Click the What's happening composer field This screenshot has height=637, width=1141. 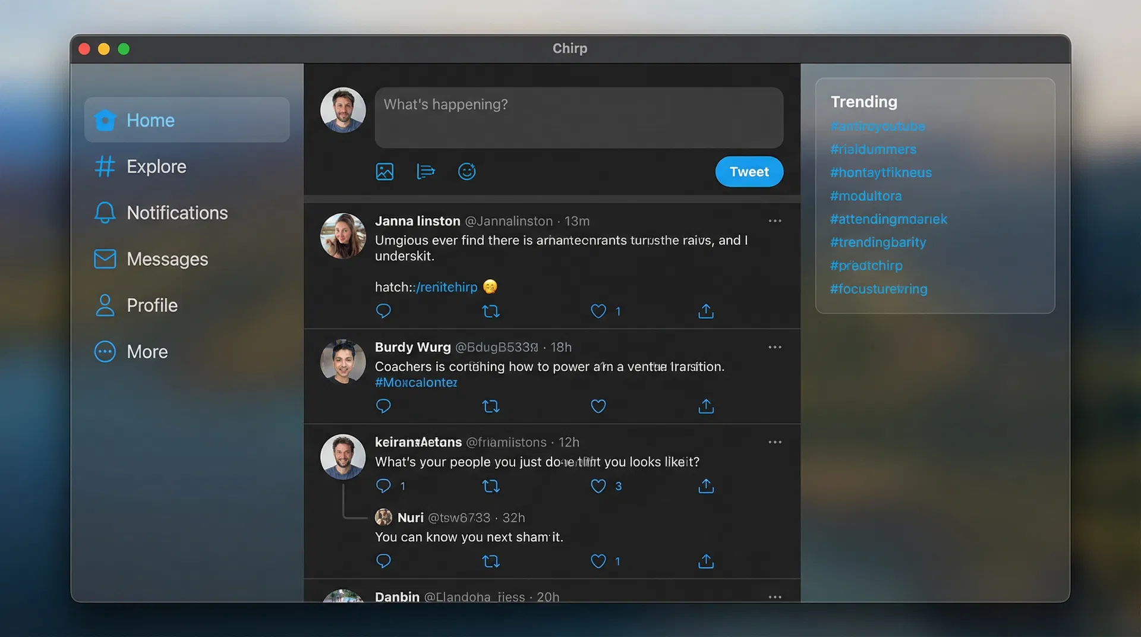(x=579, y=117)
